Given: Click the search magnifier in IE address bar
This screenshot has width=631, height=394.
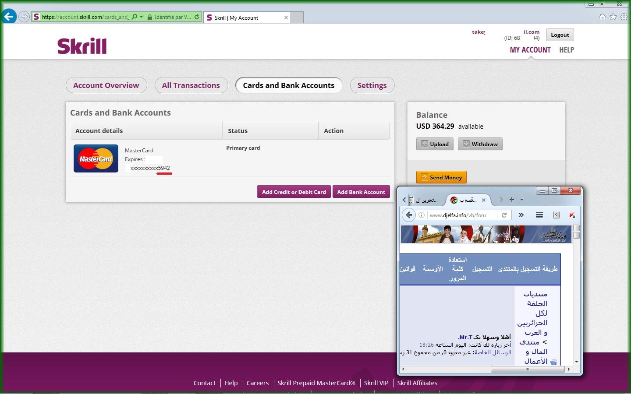Looking at the screenshot, I should pyautogui.click(x=135, y=17).
